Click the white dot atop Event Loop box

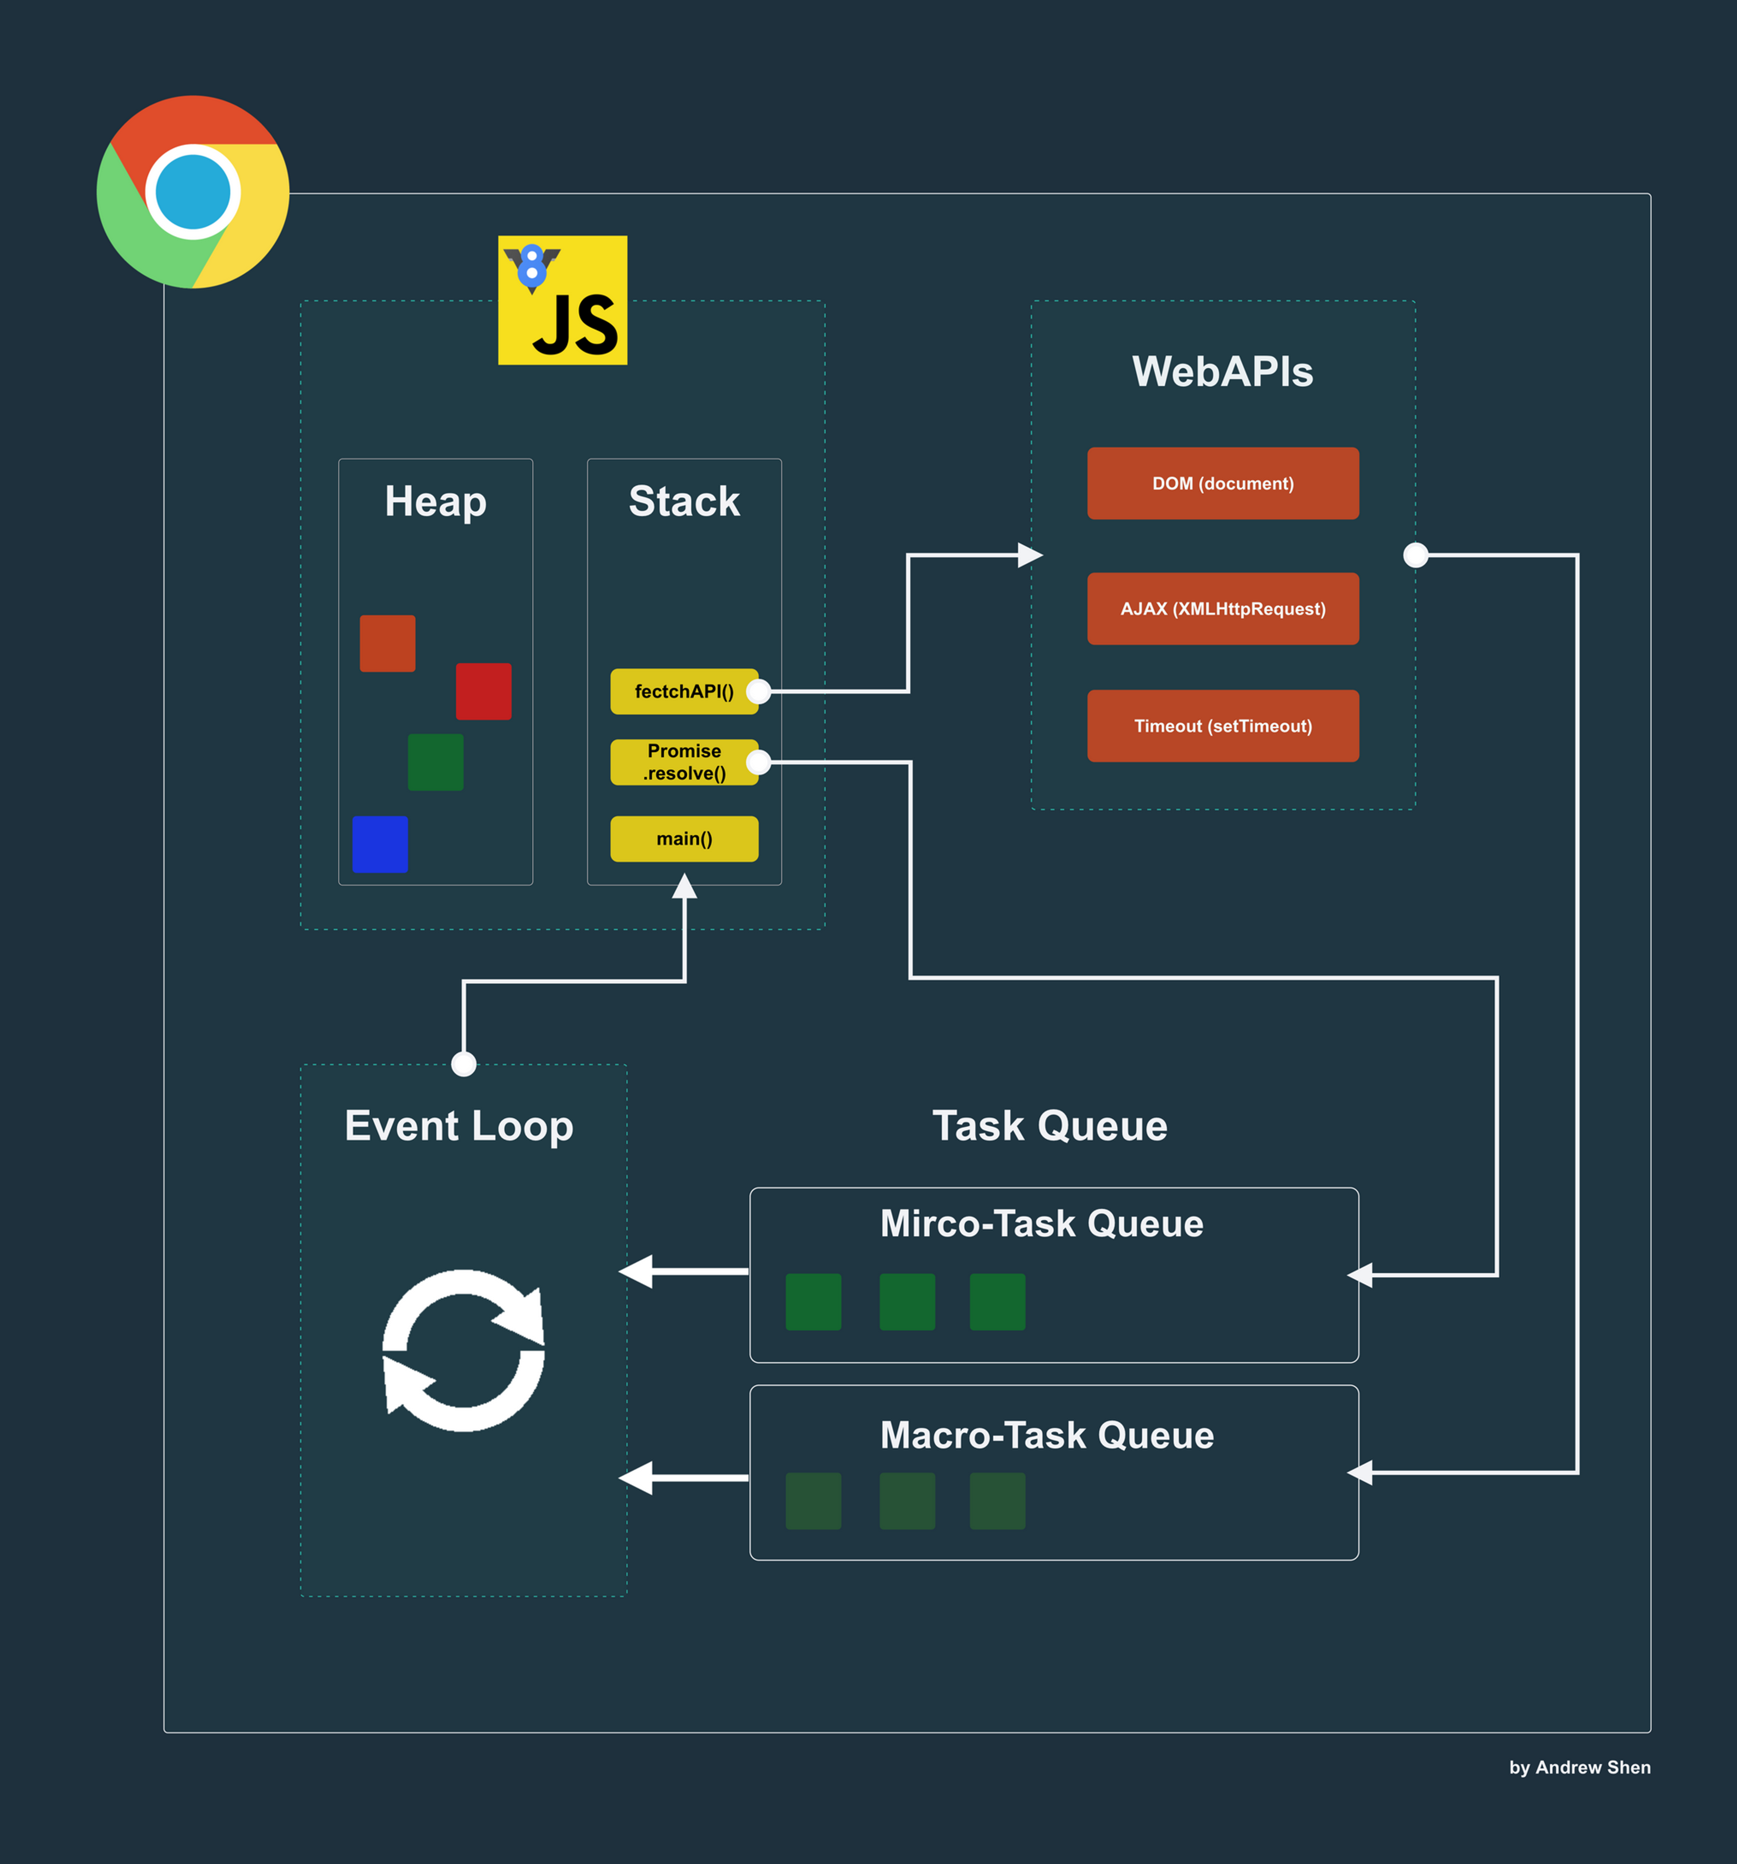pos(464,1063)
